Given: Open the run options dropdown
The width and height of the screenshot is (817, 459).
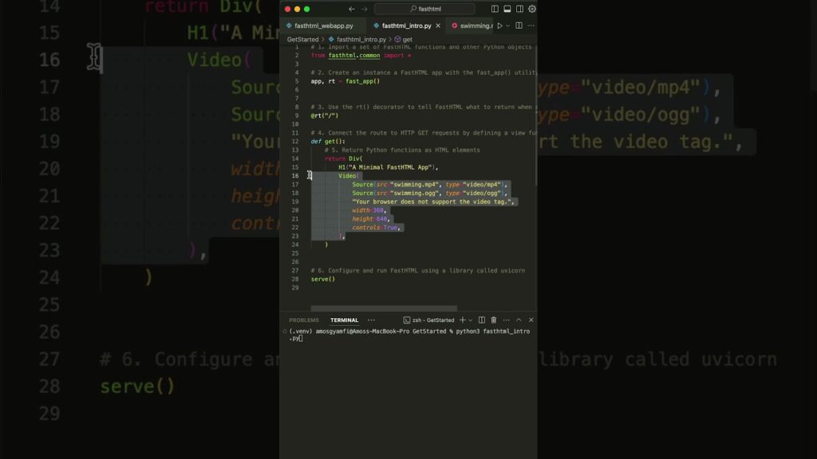Looking at the screenshot, I should pos(509,25).
